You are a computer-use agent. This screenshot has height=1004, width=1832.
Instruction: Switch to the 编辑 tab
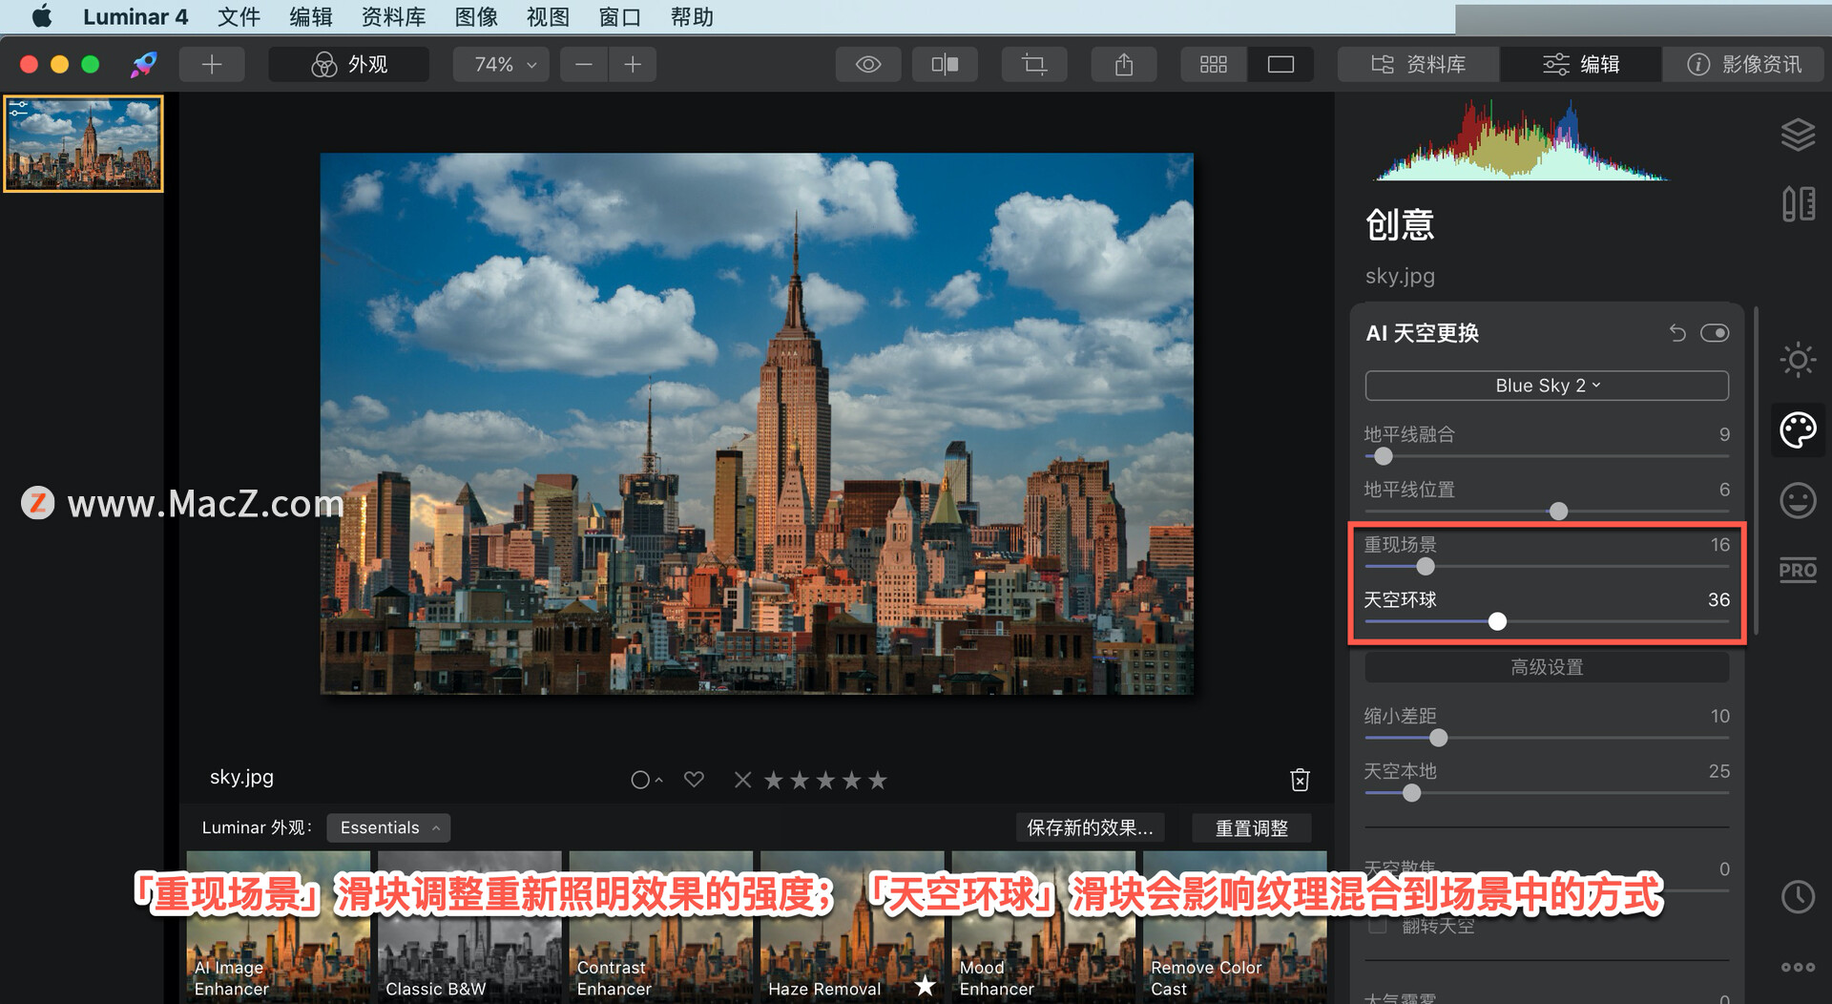pos(1581,64)
